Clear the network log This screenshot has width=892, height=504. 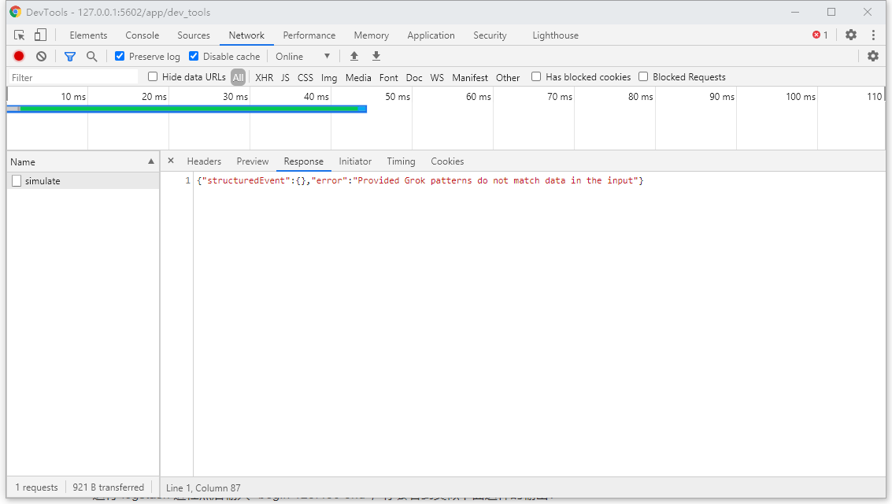pyautogui.click(x=41, y=57)
